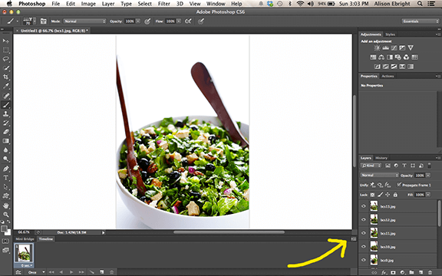Image resolution: width=442 pixels, height=276 pixels.
Task: Open the brush Mode dropdown
Action: click(x=84, y=21)
